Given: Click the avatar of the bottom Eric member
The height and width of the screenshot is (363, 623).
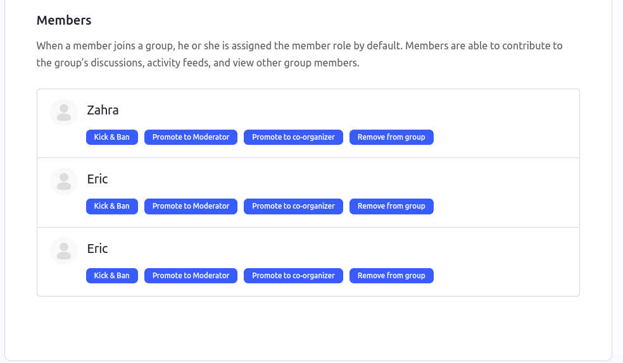Looking at the screenshot, I should click(x=63, y=251).
